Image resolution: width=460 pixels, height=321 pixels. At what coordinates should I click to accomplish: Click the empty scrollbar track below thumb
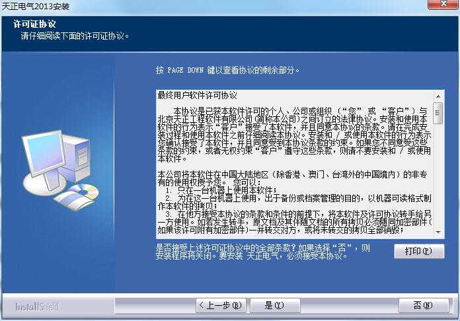(438, 175)
